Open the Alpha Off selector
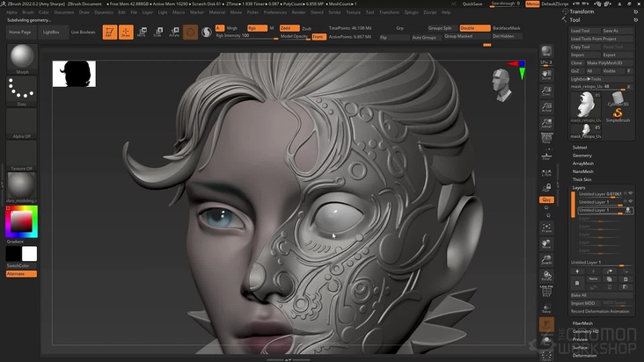644x362 pixels. 22,123
